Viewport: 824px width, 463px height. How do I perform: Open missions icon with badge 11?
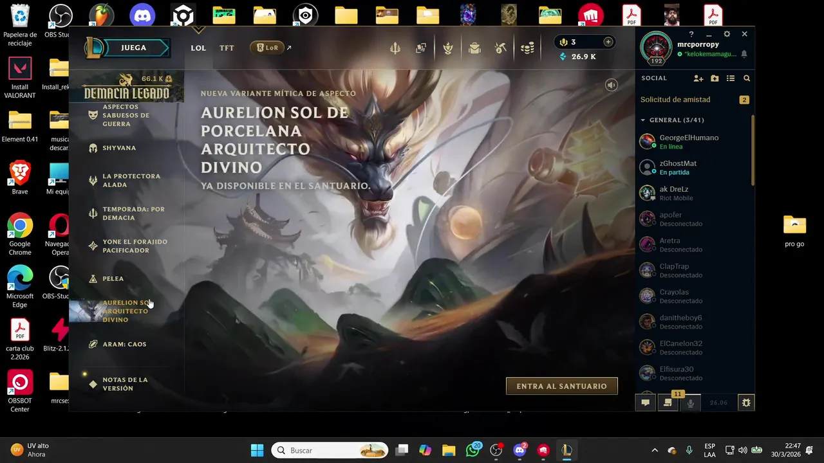[x=668, y=403]
